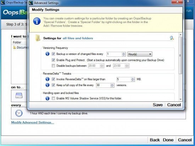The height and width of the screenshot is (146, 195).
Task: Toggle Invoke ReverseDelta on larger files checkbox
Action: (x=53, y=79)
